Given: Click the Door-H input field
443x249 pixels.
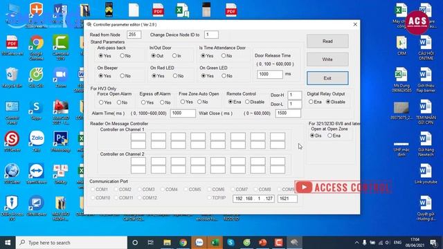Looking at the screenshot, I should pyautogui.click(x=295, y=95).
